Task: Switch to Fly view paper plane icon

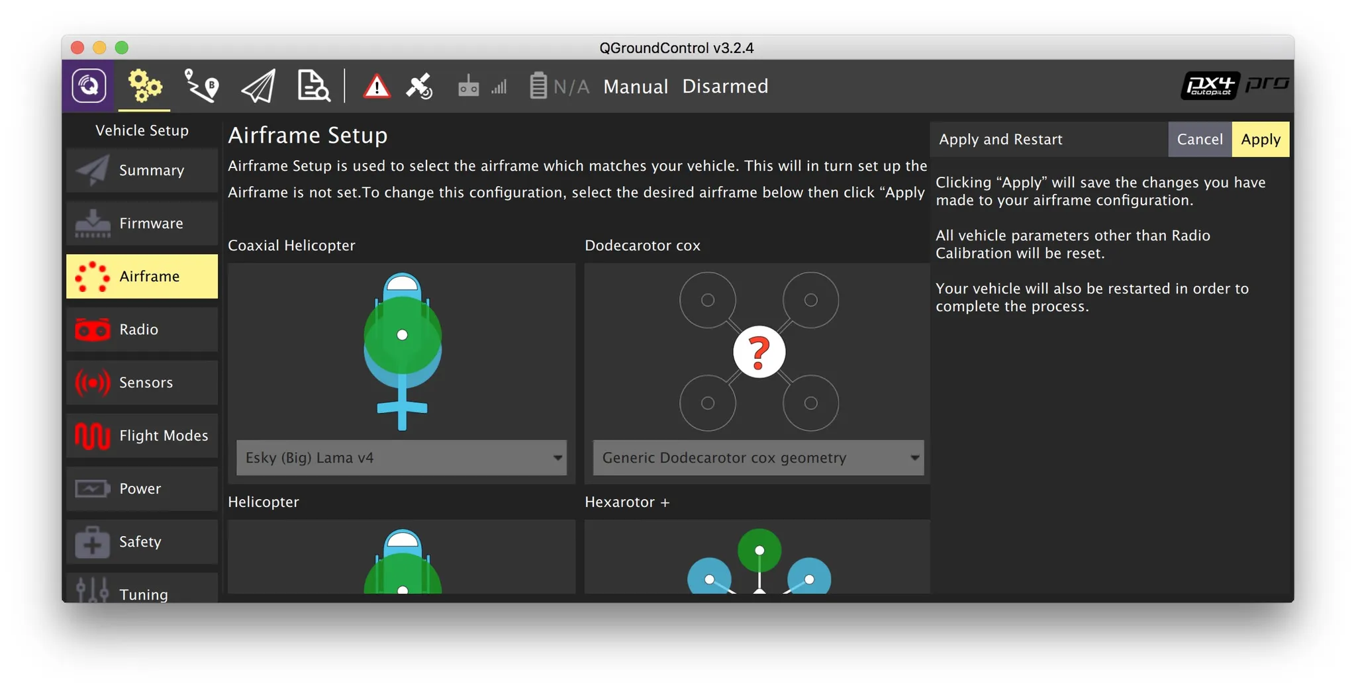Action: [x=258, y=86]
